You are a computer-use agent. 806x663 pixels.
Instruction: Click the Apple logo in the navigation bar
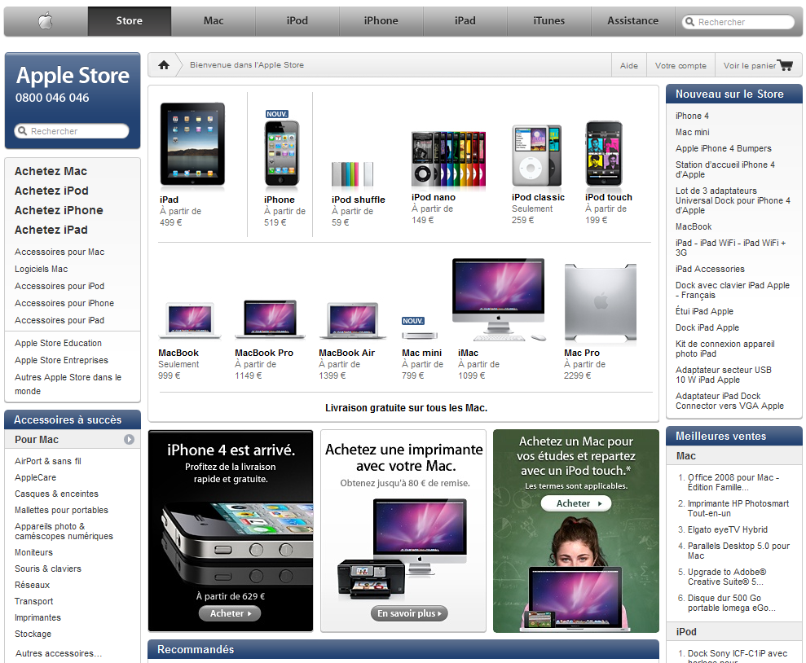point(46,21)
